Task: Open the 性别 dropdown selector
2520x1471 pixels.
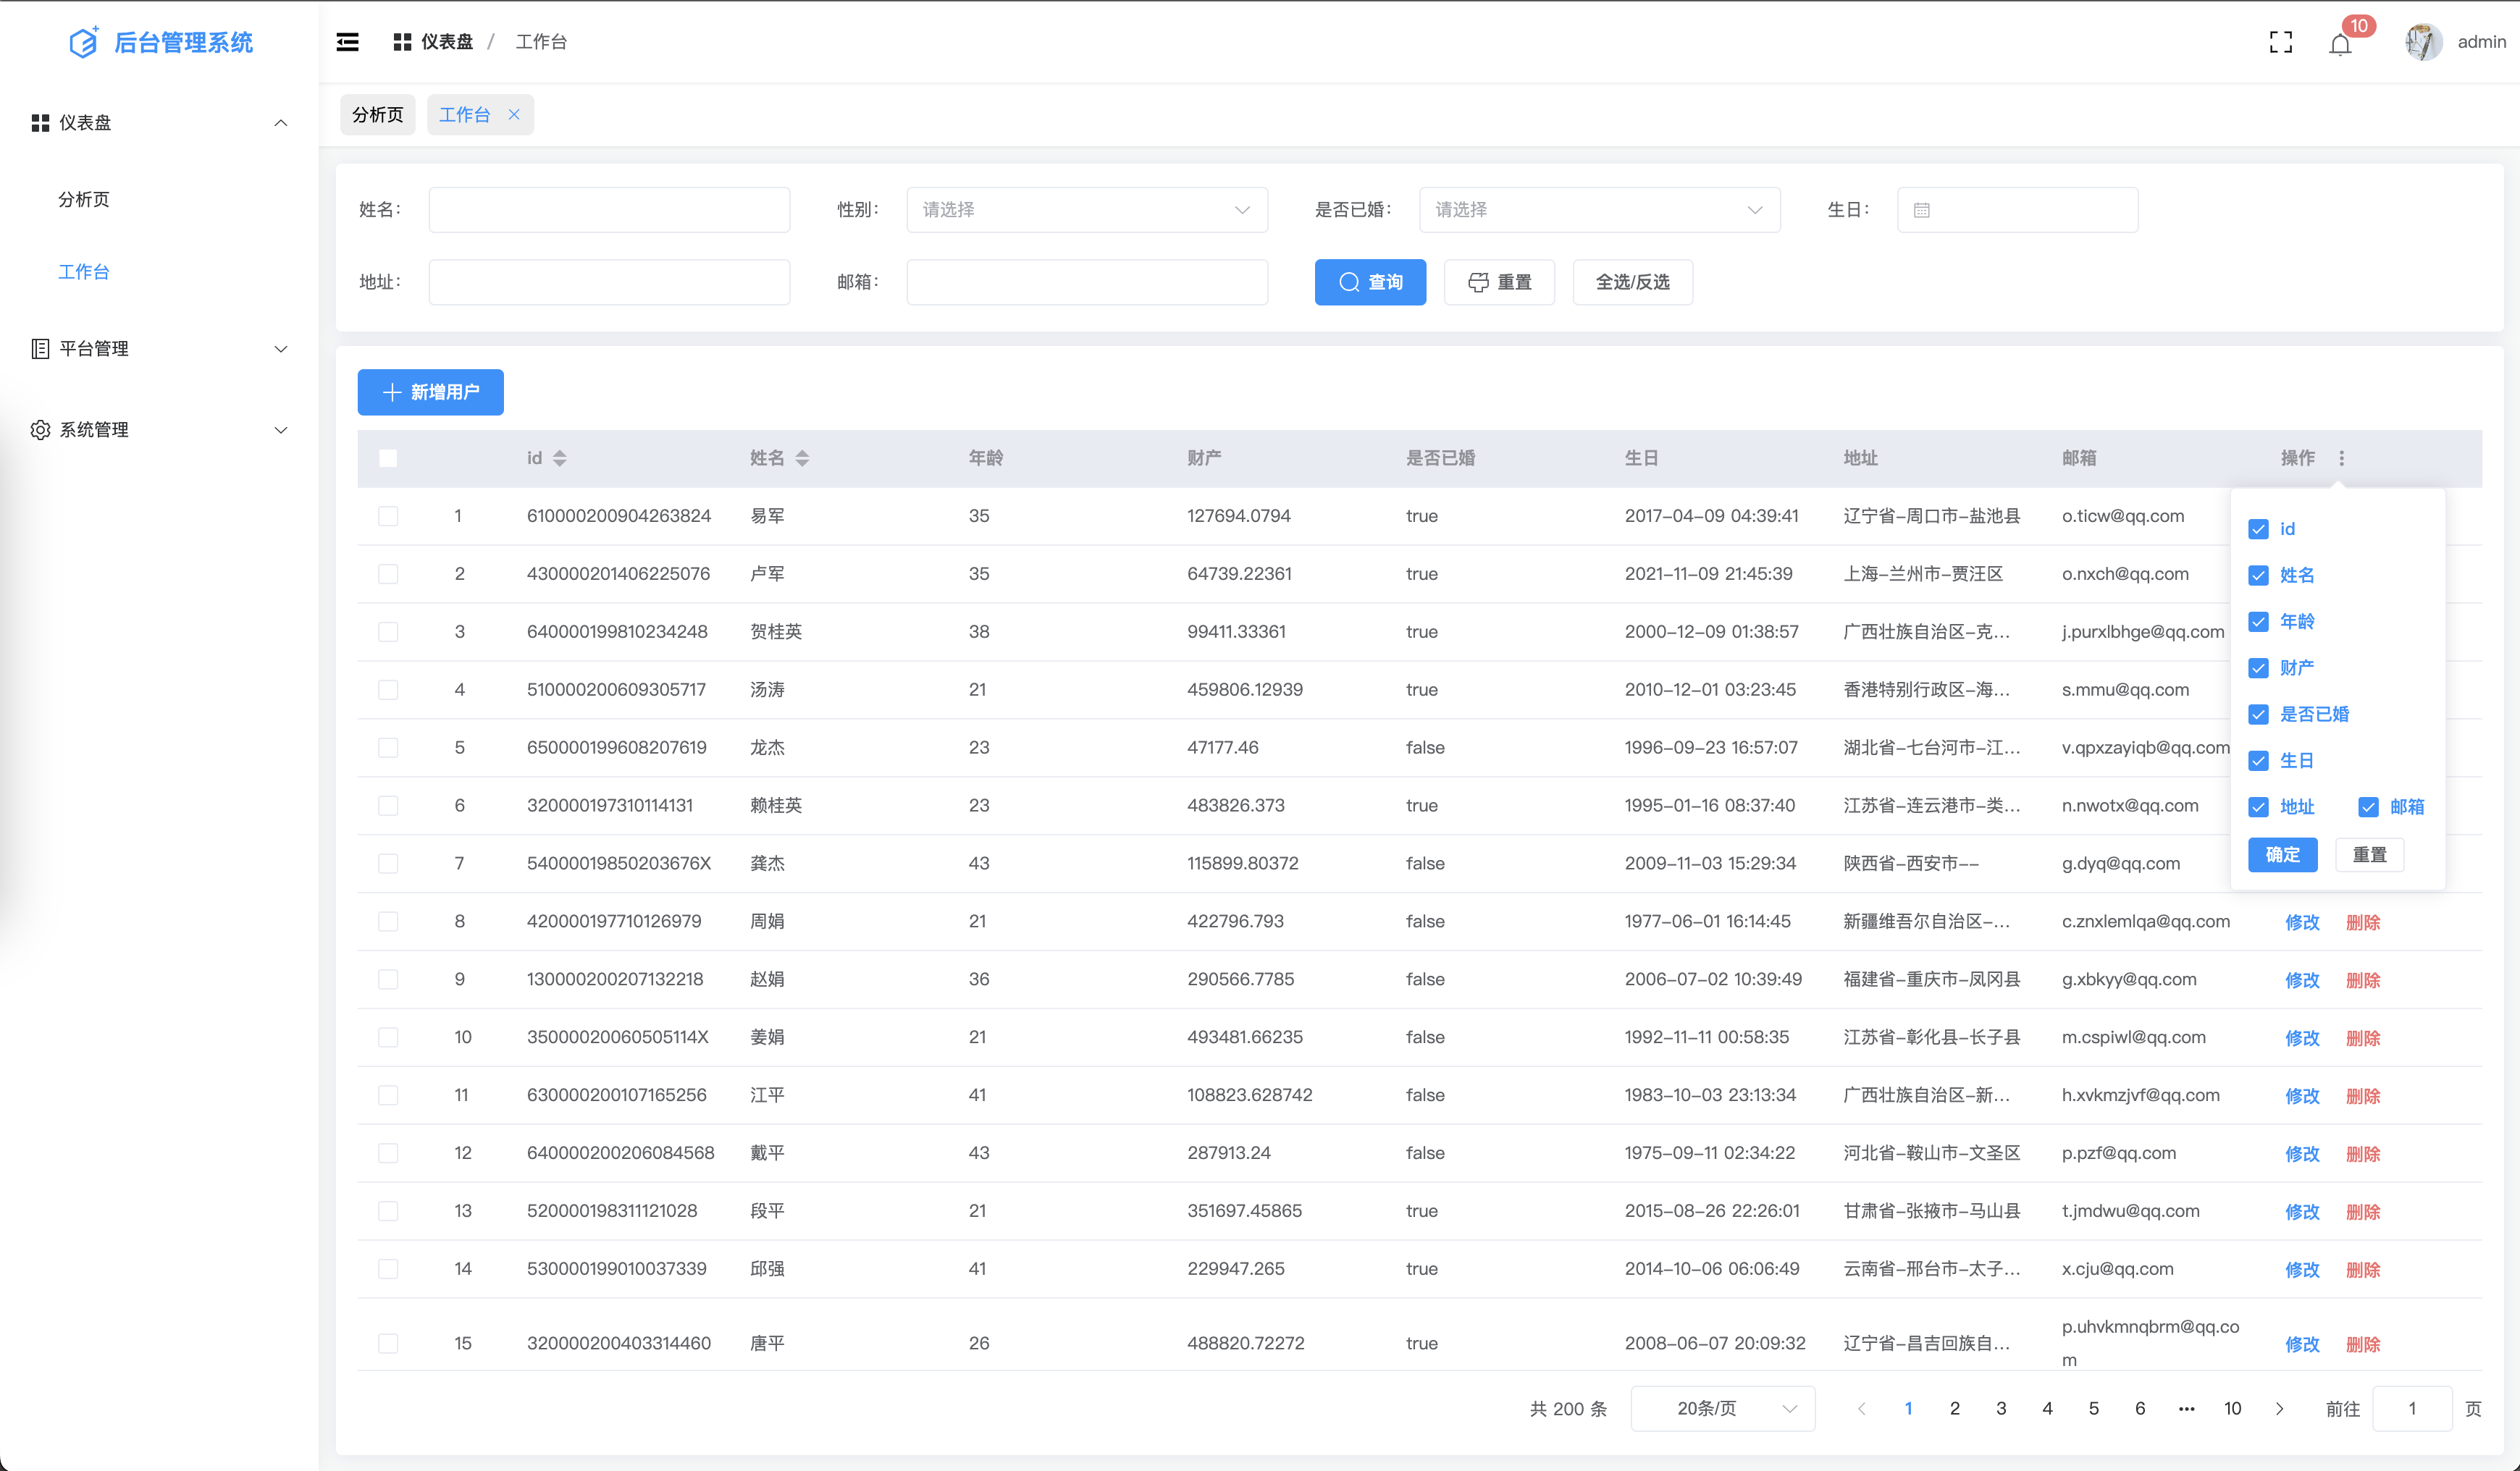Action: tap(1086, 210)
